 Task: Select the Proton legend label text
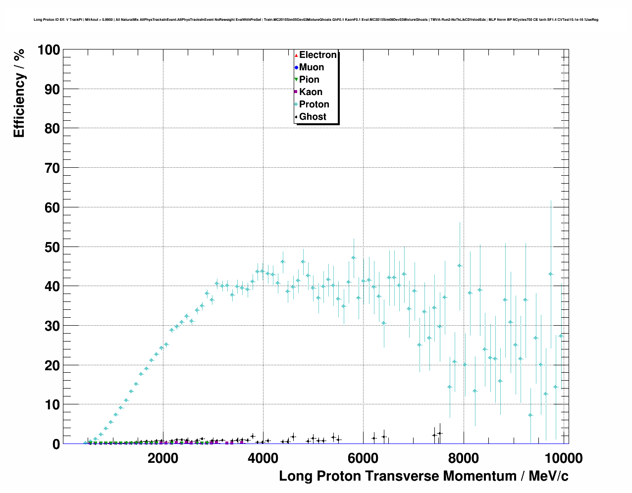click(x=314, y=104)
